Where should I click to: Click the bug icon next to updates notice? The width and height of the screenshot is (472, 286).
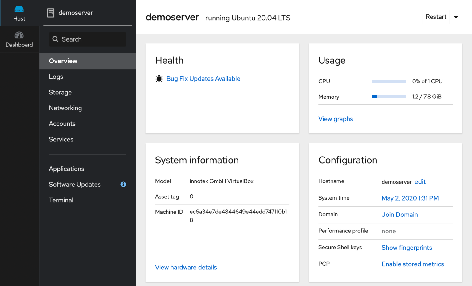159,79
